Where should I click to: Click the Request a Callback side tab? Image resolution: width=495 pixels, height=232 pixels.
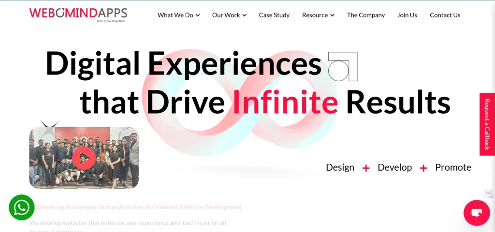[x=487, y=124]
